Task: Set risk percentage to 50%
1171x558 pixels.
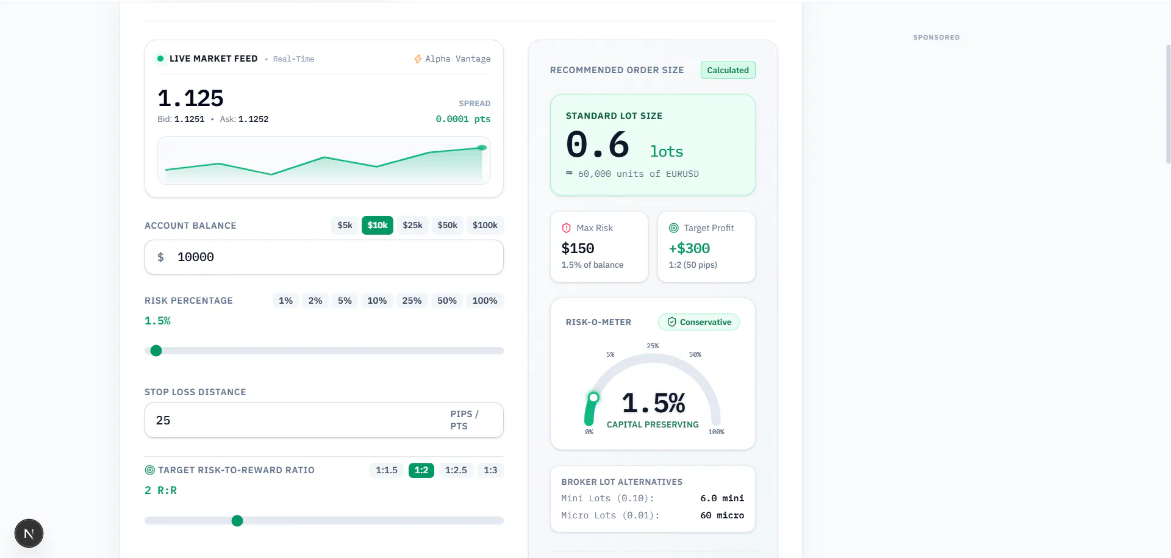Action: [x=447, y=301]
